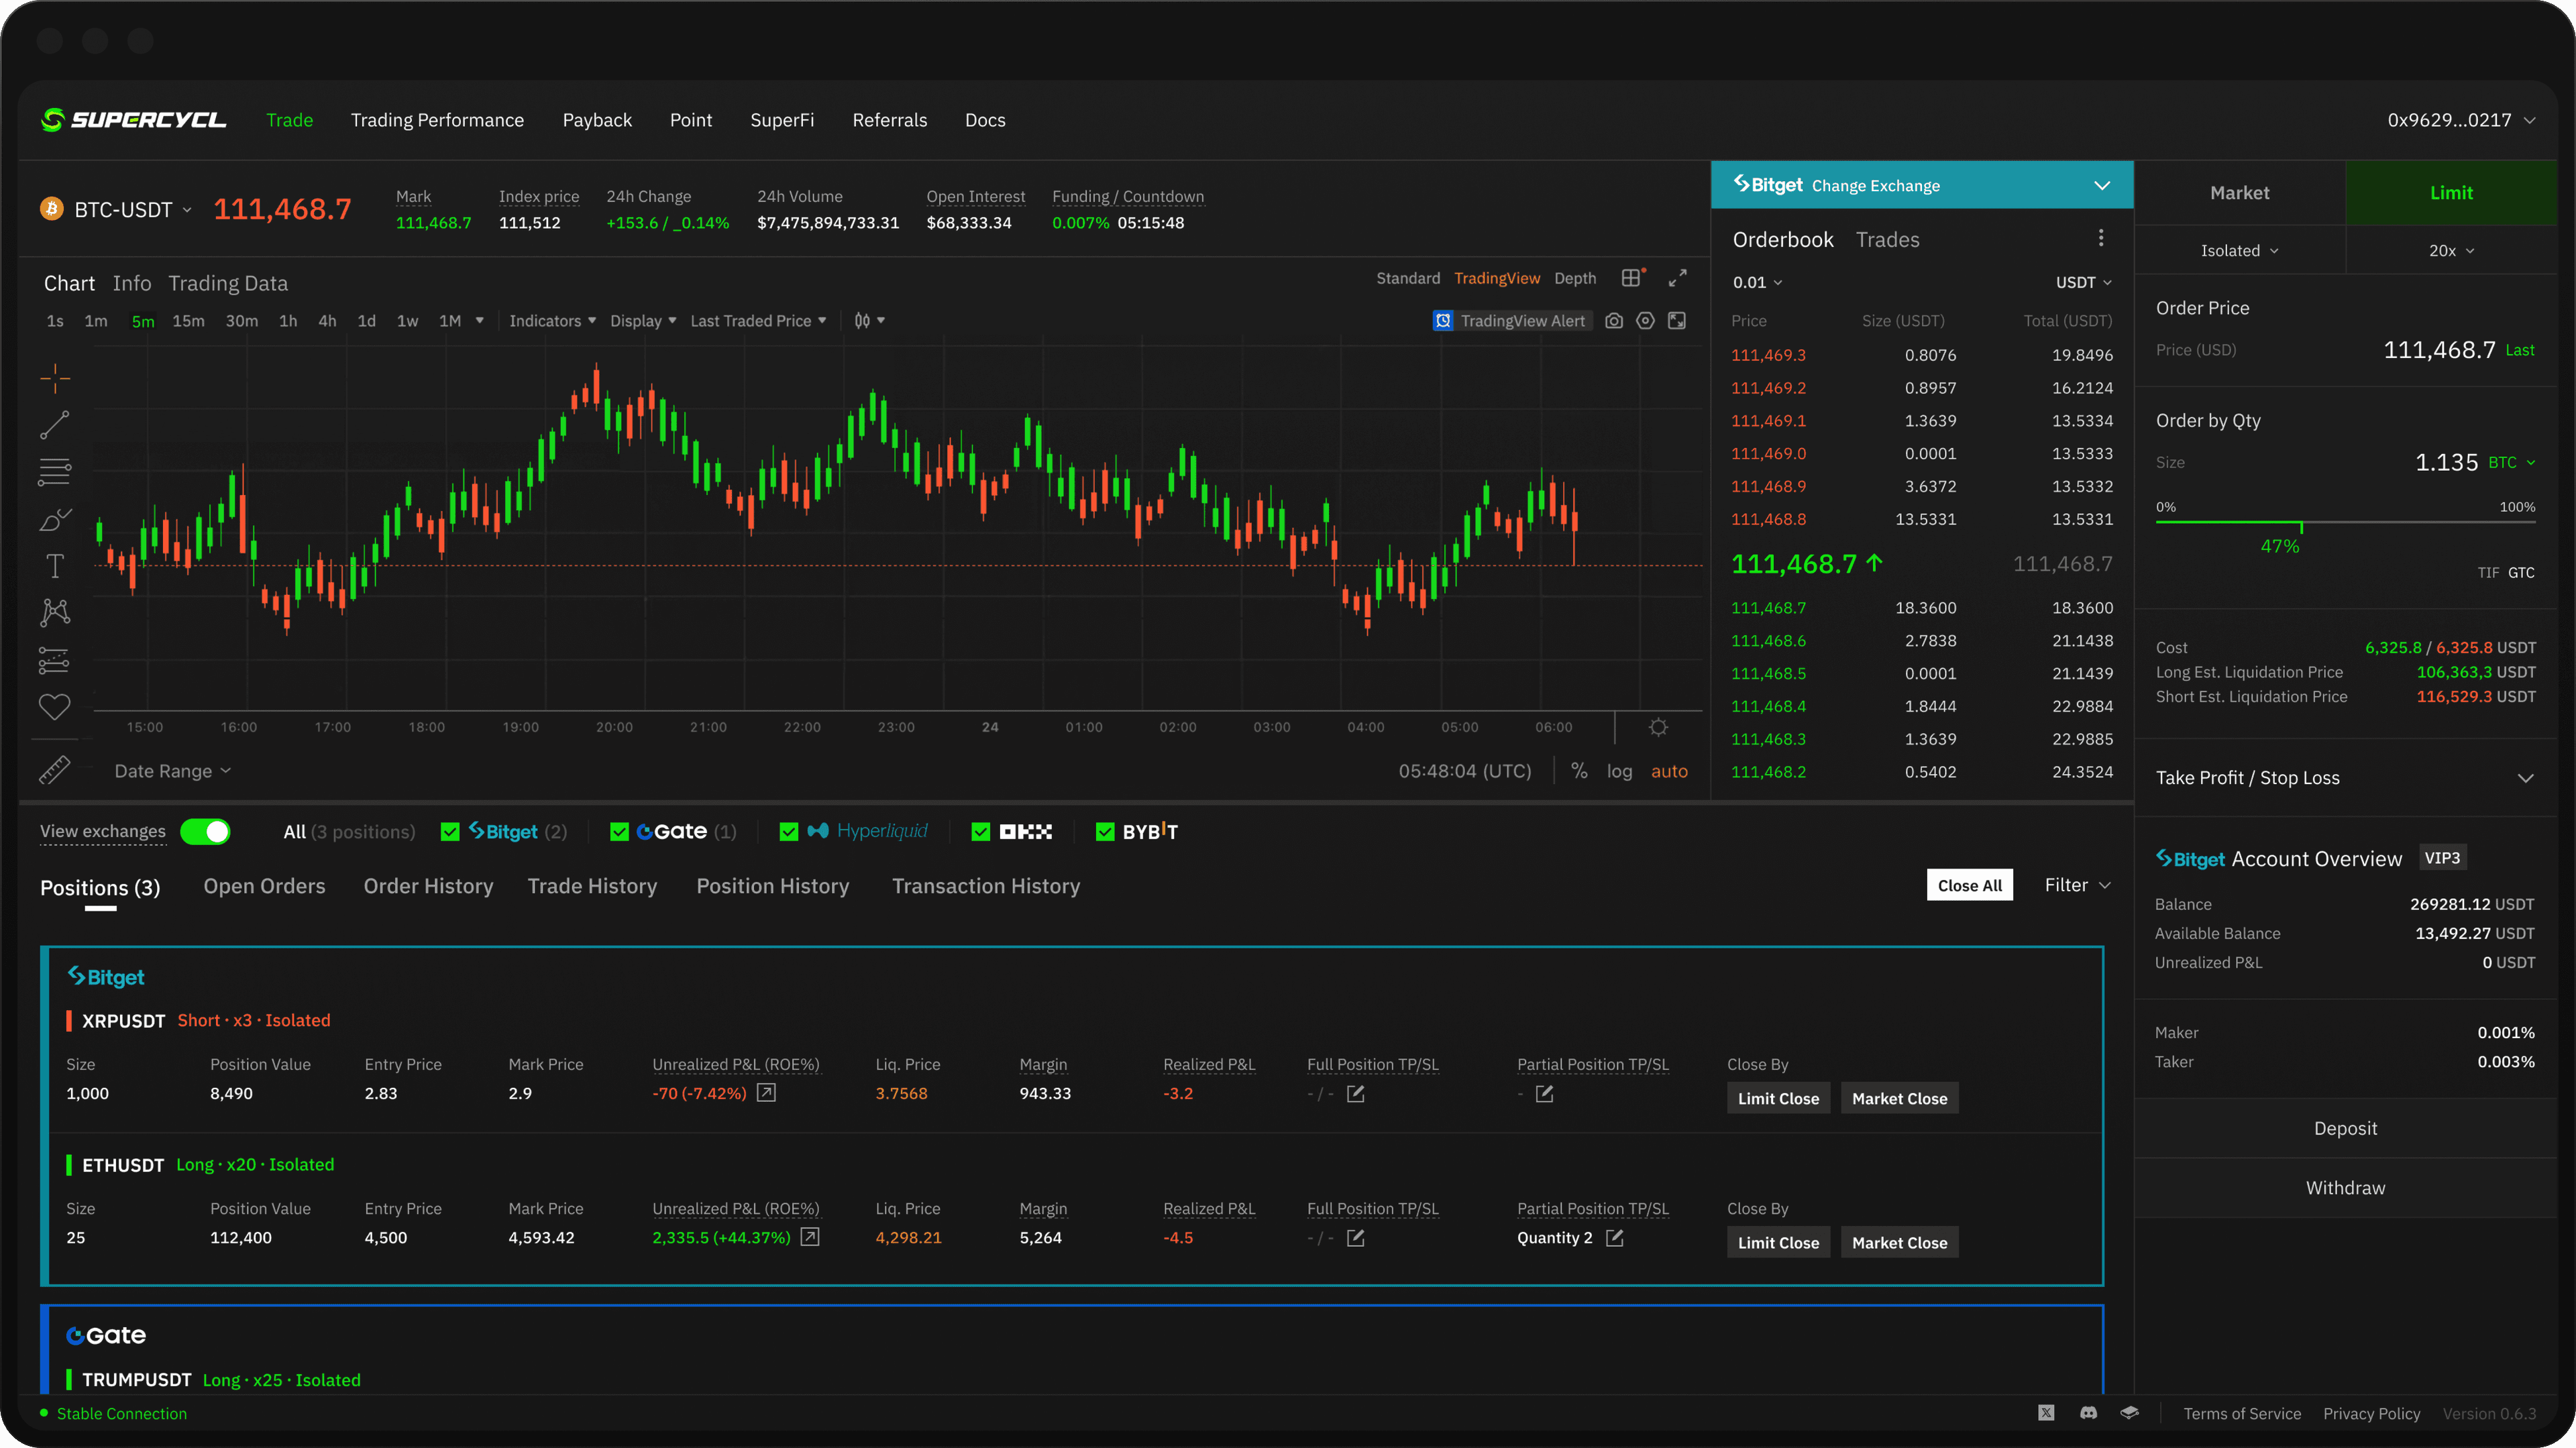2576x1448 pixels.
Task: Select the ruler measure tool
Action: (x=55, y=770)
